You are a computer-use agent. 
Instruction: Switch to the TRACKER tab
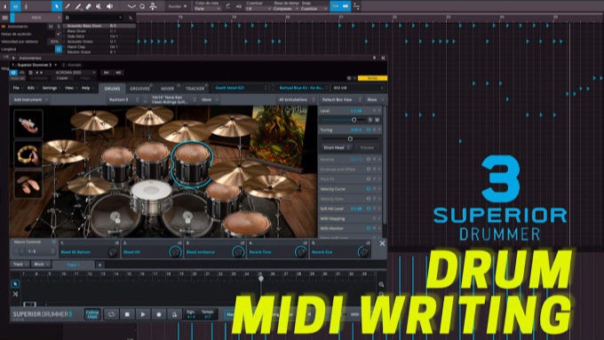click(195, 88)
